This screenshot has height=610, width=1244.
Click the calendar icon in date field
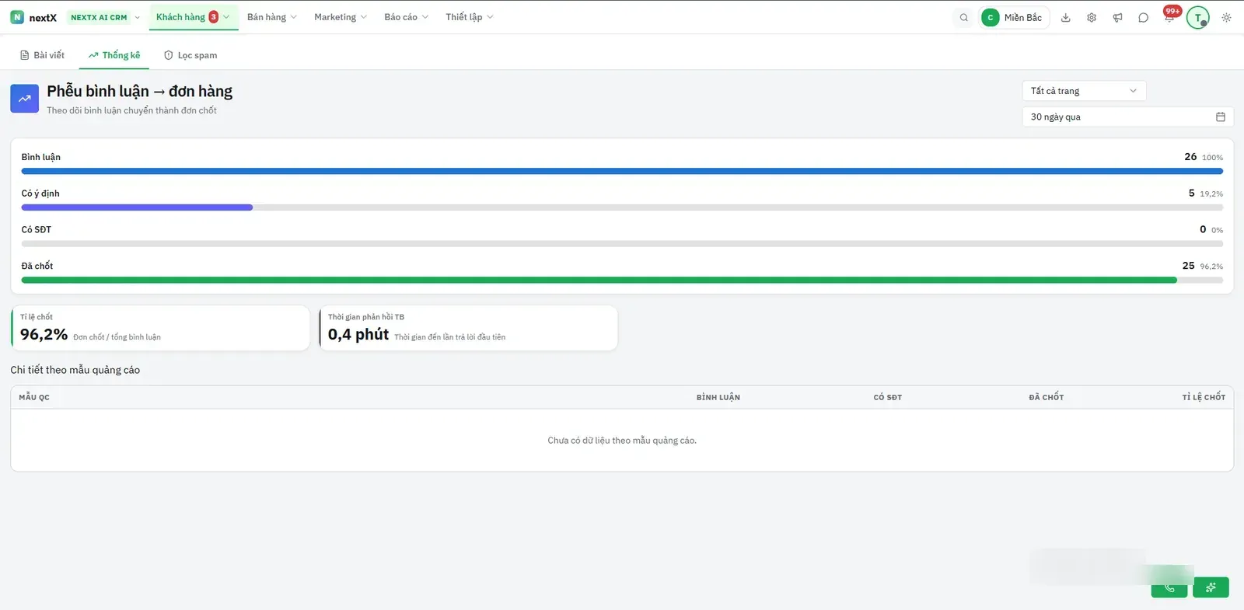coord(1221,117)
